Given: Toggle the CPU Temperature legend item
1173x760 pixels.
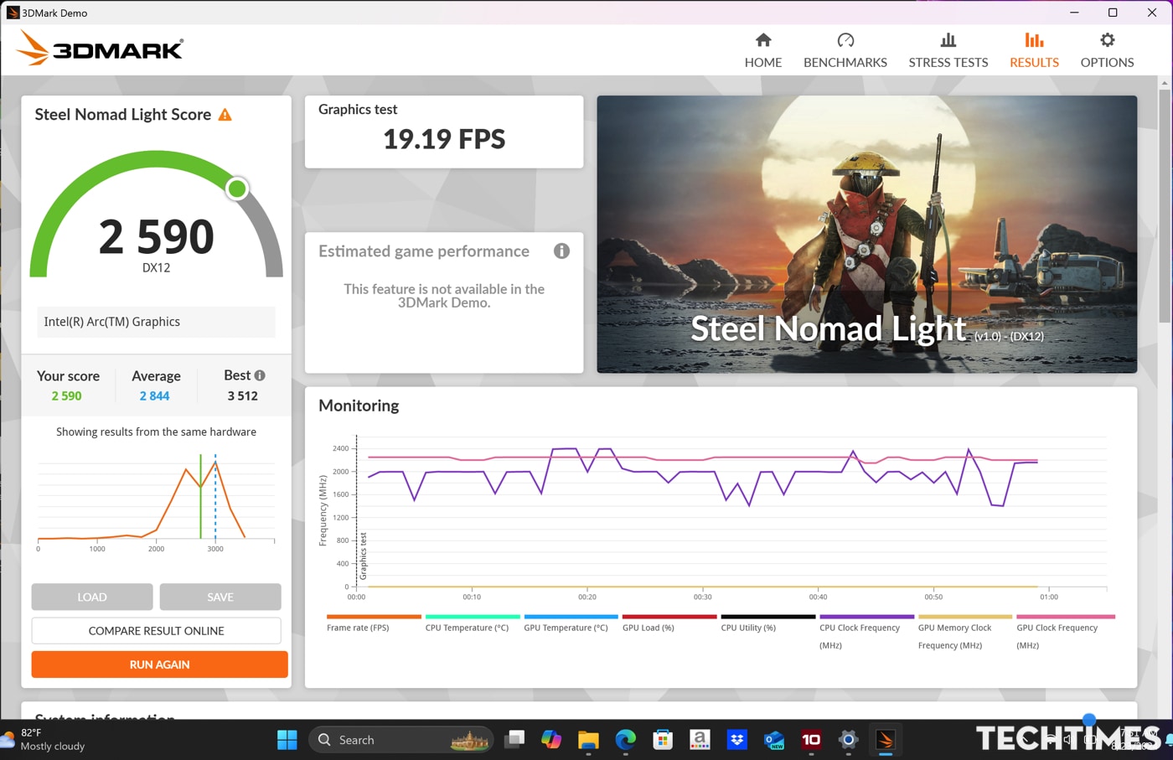Looking at the screenshot, I should pos(472,623).
